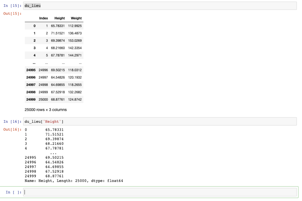302x201 pixels.
Task: Click the Weight value 124.8742
Action: (x=75, y=99)
